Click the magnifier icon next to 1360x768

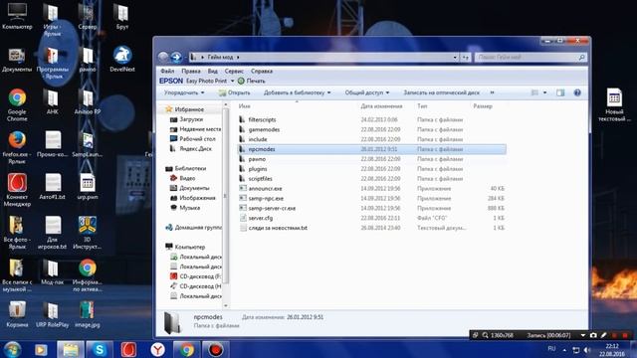click(485, 335)
